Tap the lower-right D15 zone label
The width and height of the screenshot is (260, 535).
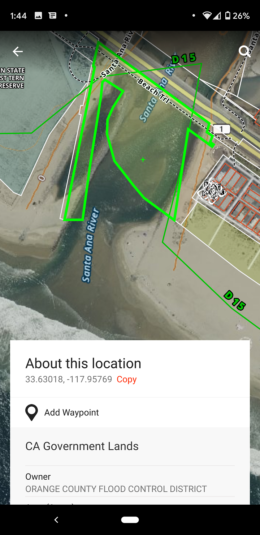235,300
